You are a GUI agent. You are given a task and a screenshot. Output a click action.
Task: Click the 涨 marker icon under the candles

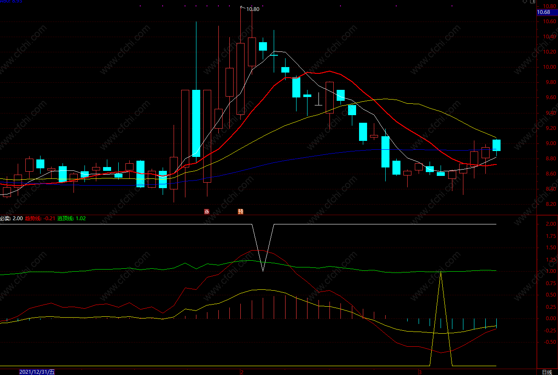[x=207, y=211]
